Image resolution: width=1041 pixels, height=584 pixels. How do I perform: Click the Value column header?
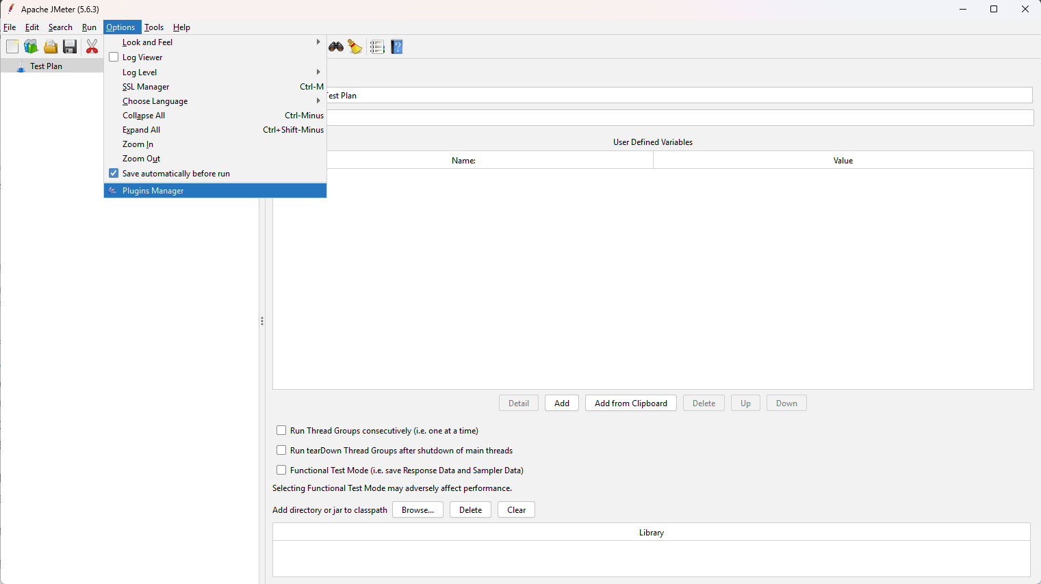[843, 161]
